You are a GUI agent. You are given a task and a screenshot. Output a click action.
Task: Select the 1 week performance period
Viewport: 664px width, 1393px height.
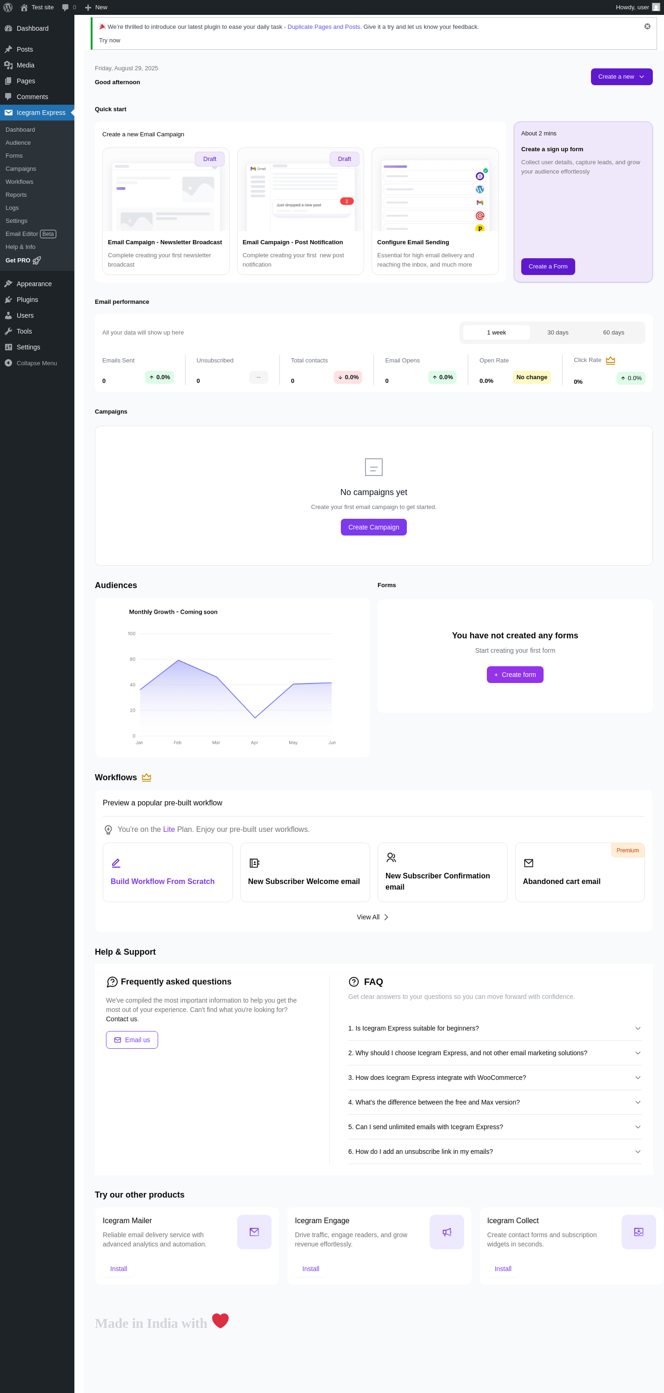tap(496, 333)
